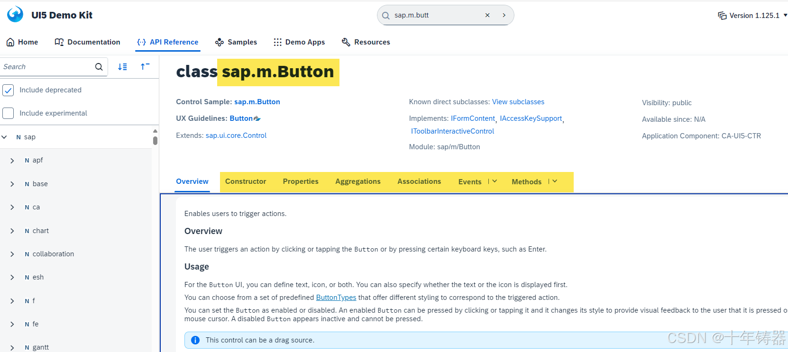Expand the esh tree node
This screenshot has height=352, width=788.
[12, 277]
